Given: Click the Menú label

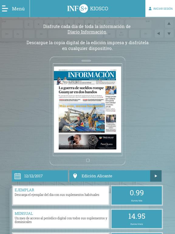Looking at the screenshot, I should 18,9.
